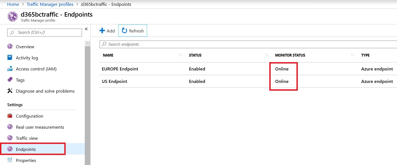Open the Properties menu item
Viewport: 397px width, 165px height.
[x=26, y=160]
